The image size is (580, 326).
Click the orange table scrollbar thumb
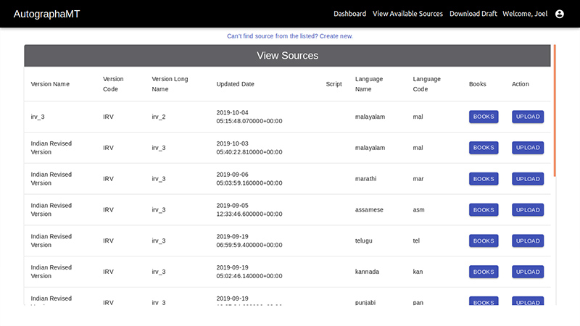click(555, 111)
